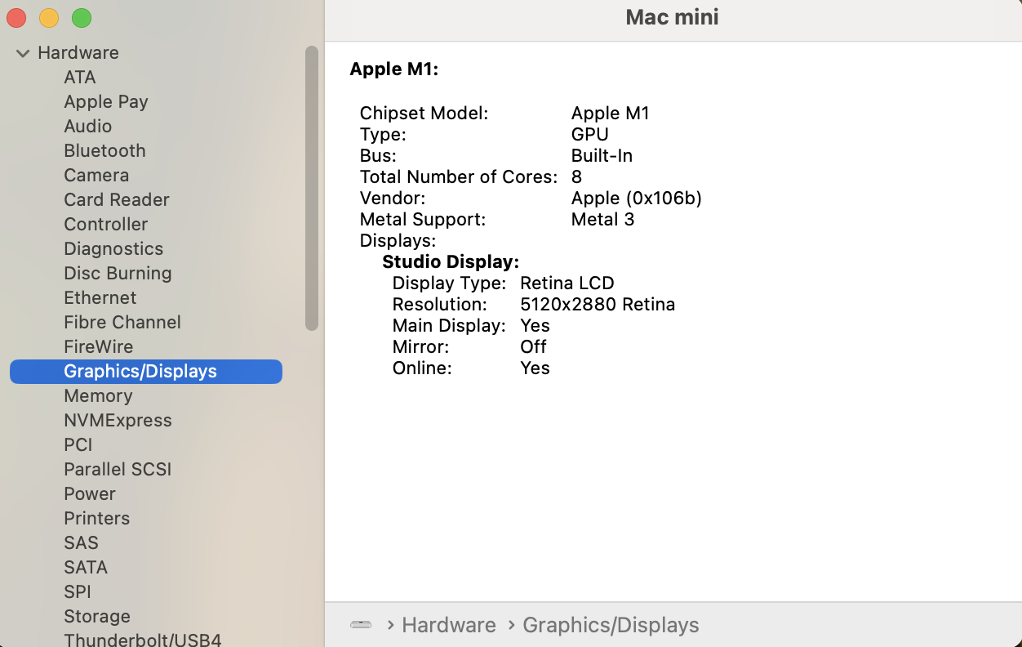
Task: Click the Main Display value Yes
Action: pyautogui.click(x=535, y=325)
